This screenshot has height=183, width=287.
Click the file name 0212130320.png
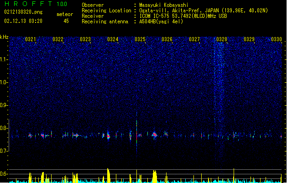(x=23, y=12)
